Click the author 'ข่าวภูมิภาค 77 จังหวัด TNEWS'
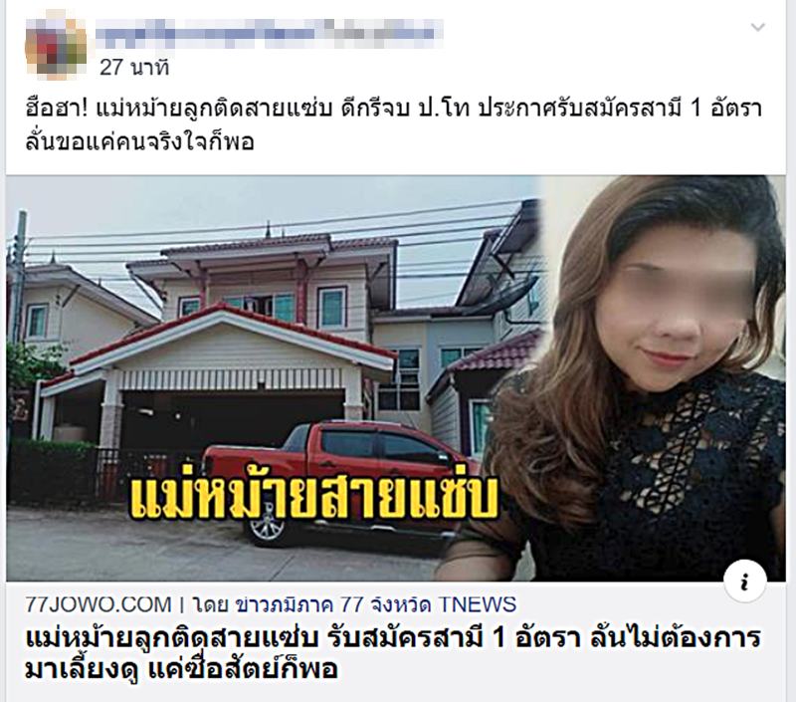 [x=376, y=604]
